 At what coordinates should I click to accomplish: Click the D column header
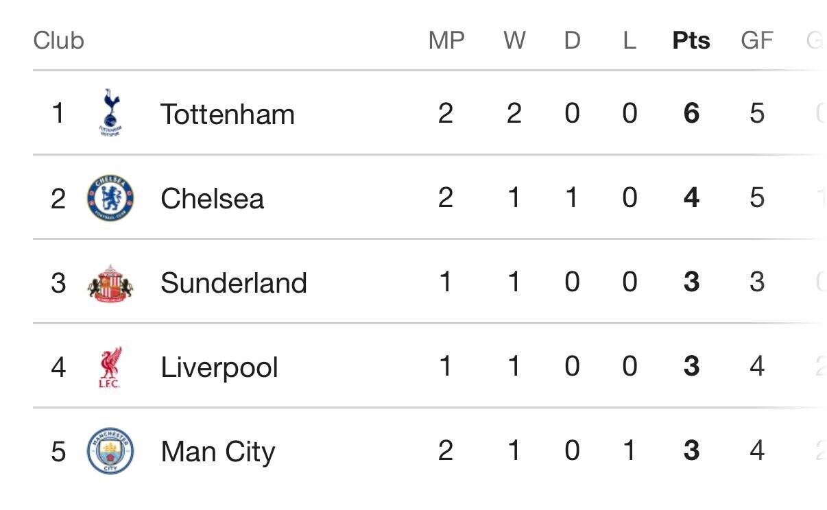tap(572, 40)
